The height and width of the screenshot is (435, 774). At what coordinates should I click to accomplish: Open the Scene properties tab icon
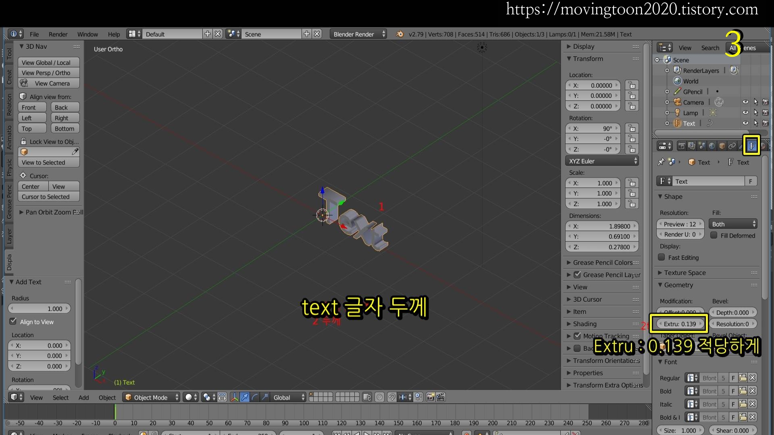[x=702, y=146]
